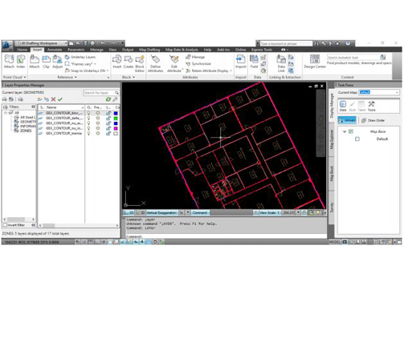Switch to the Annotate ribbon tab
Image resolution: width=404 pixels, height=338 pixels.
point(55,50)
